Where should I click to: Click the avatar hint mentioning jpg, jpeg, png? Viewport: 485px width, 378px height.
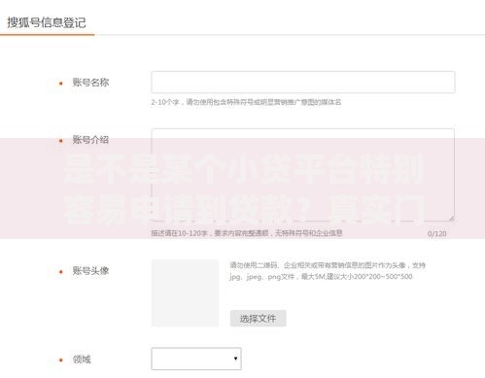click(328, 271)
